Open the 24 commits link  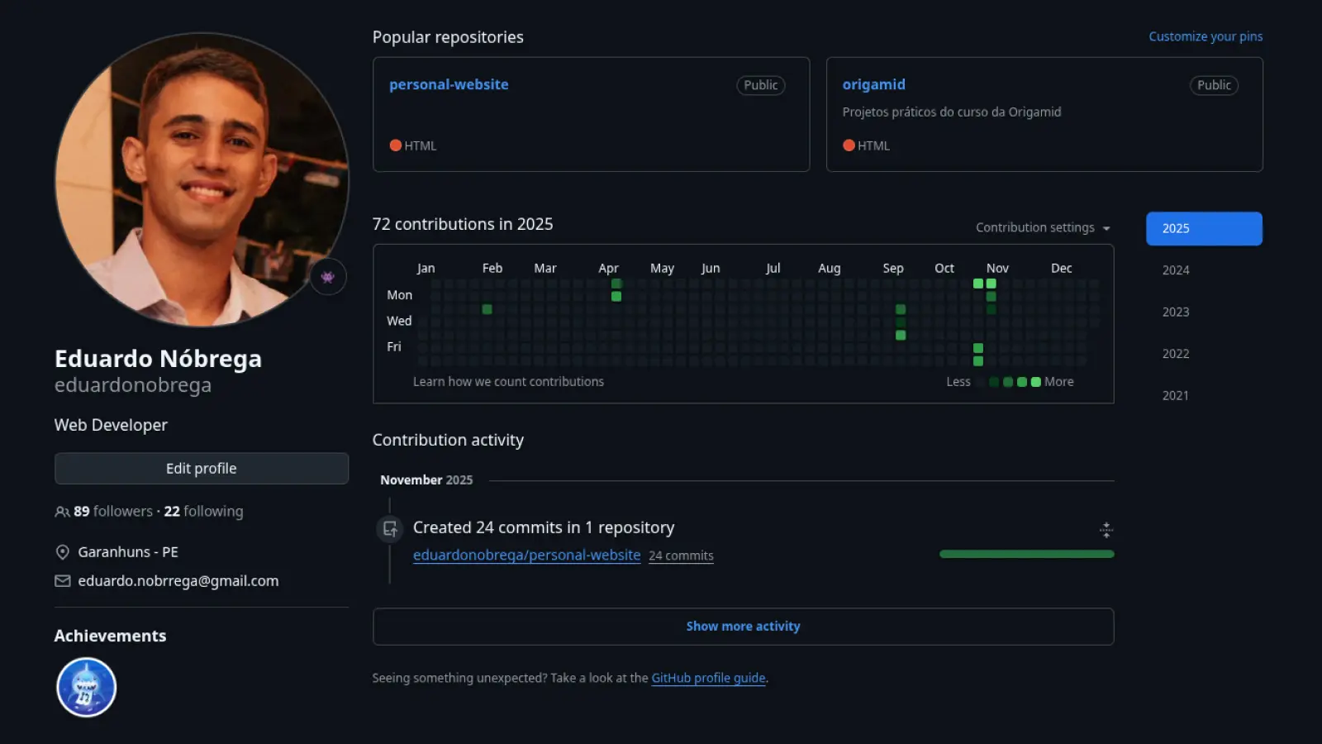pos(681,556)
